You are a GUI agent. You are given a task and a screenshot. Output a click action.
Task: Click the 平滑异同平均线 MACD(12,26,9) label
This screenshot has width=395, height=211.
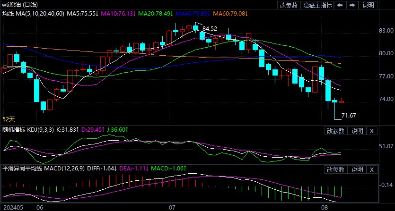pyautogui.click(x=44, y=169)
